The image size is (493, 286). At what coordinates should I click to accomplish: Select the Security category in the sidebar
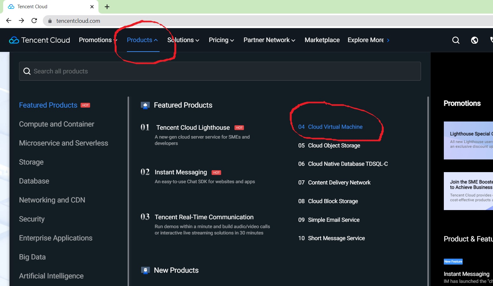click(x=32, y=219)
